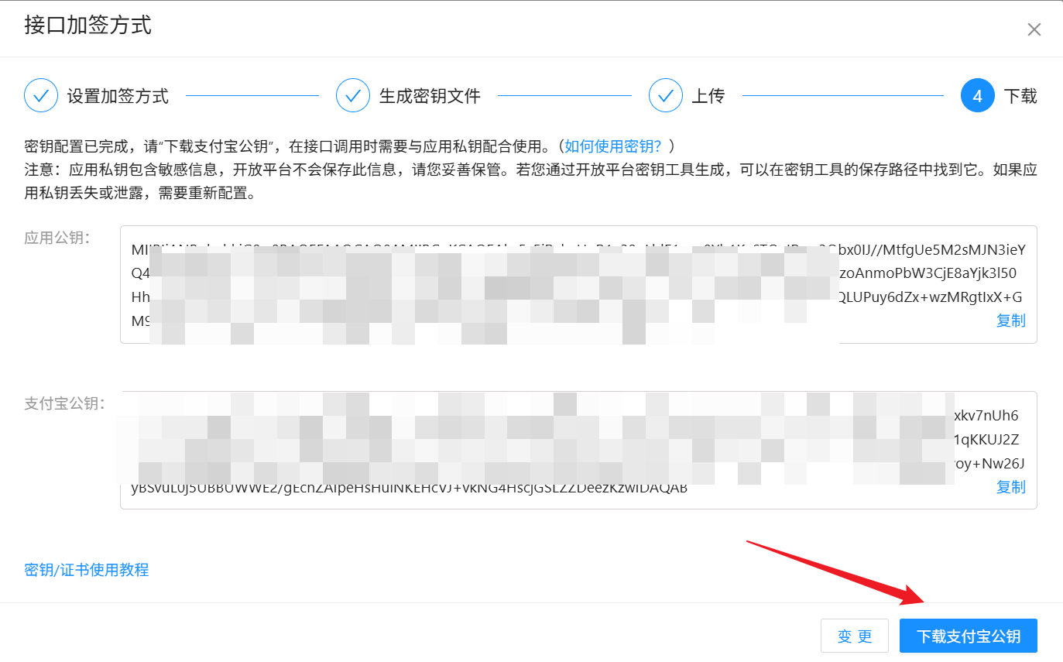Click the blue step 4 number circle
1063x662 pixels.
(x=977, y=96)
